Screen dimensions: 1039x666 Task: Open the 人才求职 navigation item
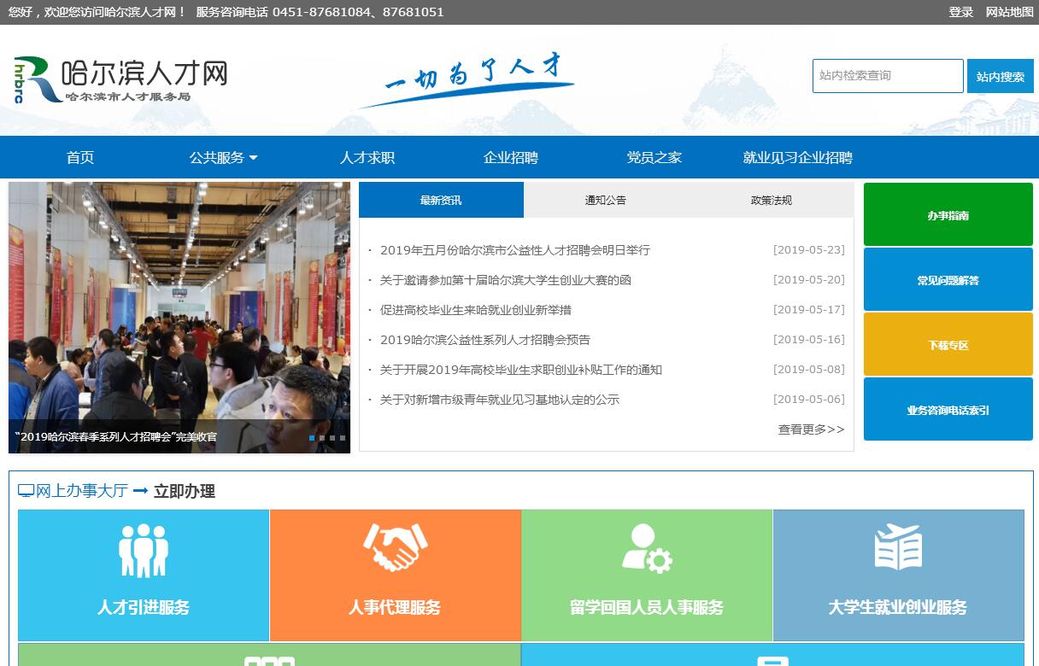(367, 158)
